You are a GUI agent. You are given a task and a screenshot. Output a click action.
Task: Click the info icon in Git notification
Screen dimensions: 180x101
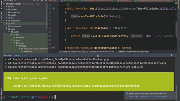click(x=127, y=93)
